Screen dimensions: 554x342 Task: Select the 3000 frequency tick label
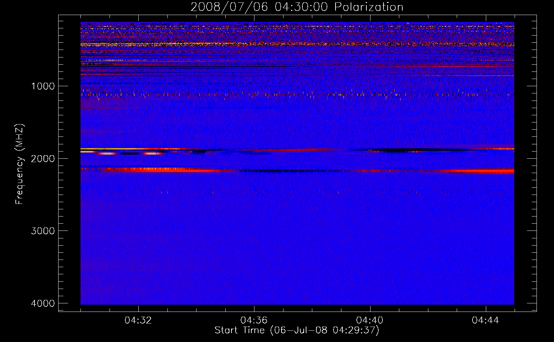click(x=43, y=231)
